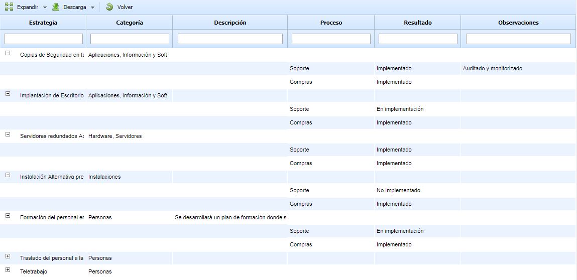
Task: Click the Expandir icon in toolbar
Action: click(9, 7)
